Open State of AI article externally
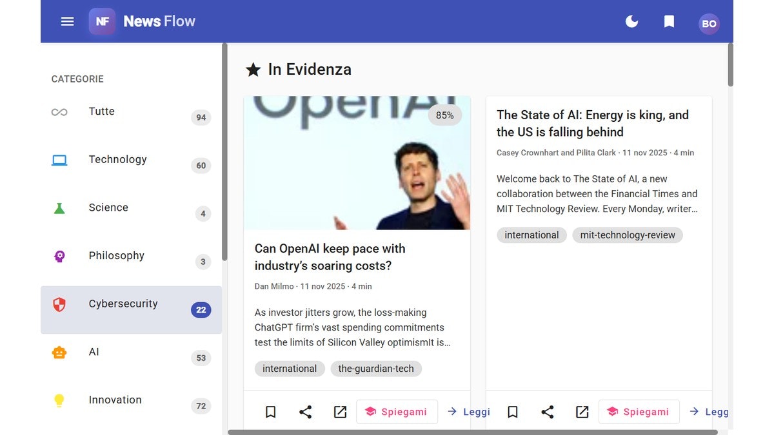 click(582, 412)
